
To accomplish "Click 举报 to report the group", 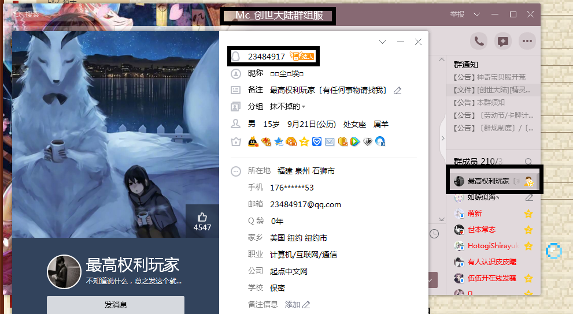I will pos(457,14).
